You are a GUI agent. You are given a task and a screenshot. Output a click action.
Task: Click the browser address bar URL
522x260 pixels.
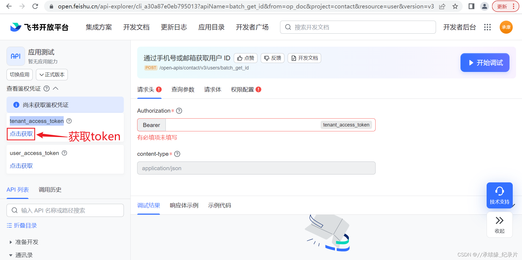pyautogui.click(x=246, y=6)
